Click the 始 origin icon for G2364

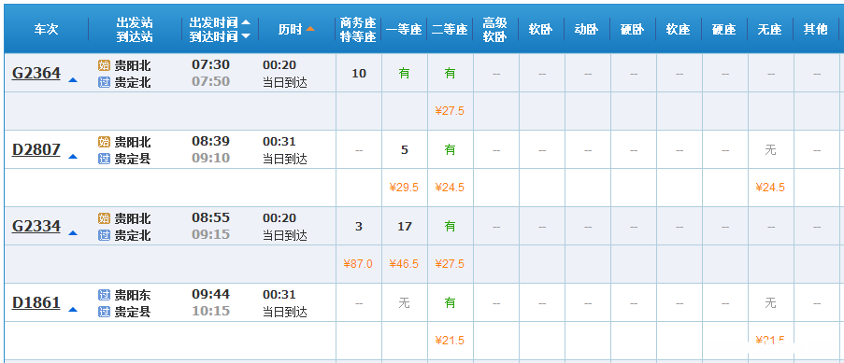click(104, 65)
